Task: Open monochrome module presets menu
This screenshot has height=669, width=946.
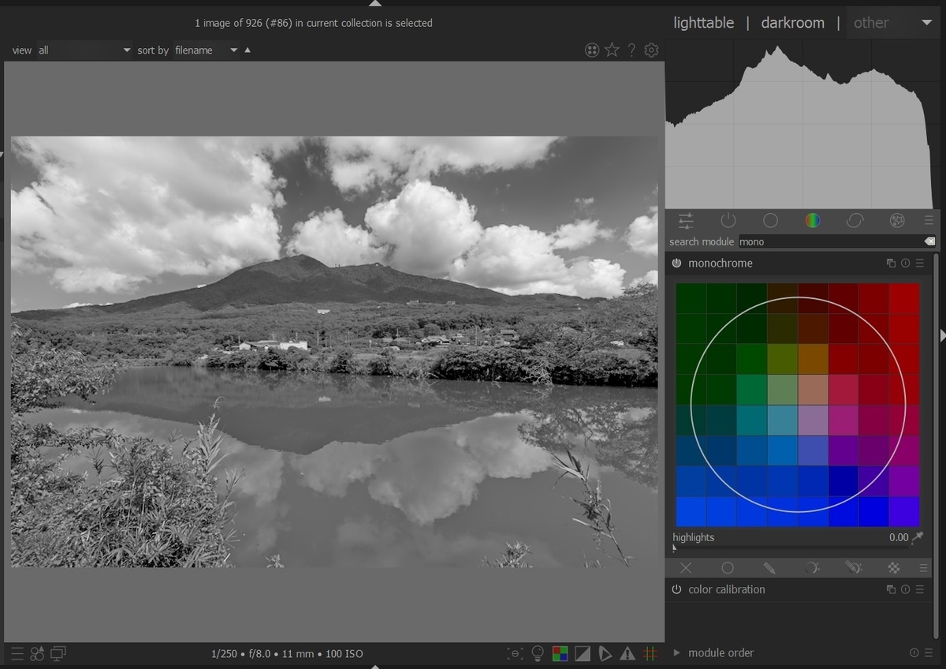Action: pyautogui.click(x=919, y=263)
